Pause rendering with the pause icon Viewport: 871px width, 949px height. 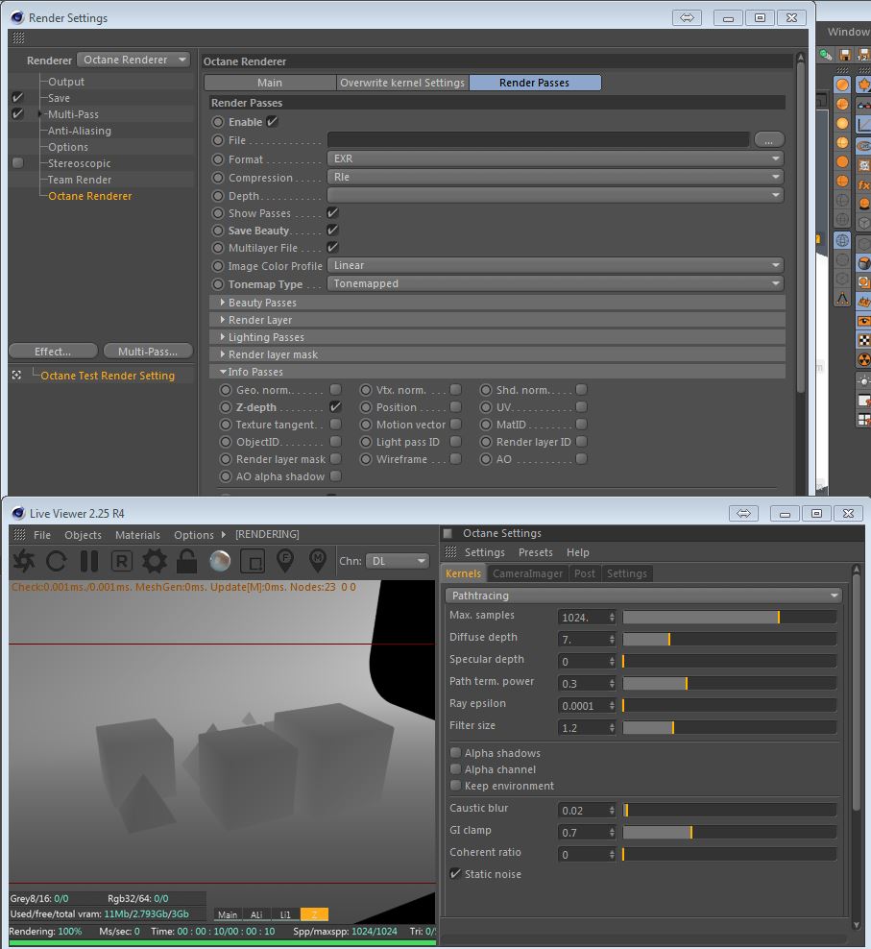(x=89, y=561)
